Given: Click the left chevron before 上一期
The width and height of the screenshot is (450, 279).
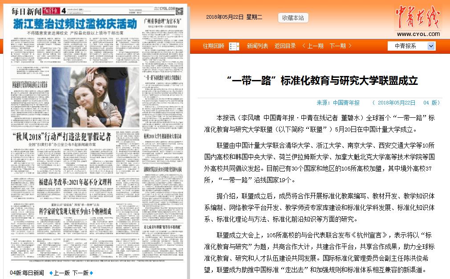Looking at the screenshot, I should (x=303, y=46).
